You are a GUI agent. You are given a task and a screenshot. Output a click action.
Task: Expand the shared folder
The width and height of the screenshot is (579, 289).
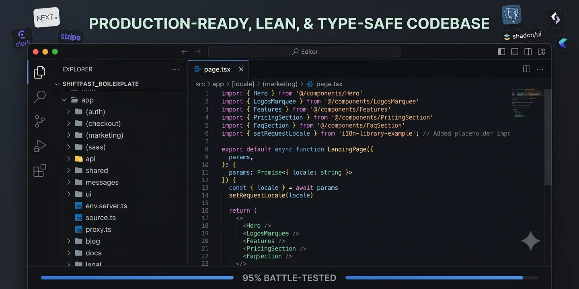pos(69,171)
